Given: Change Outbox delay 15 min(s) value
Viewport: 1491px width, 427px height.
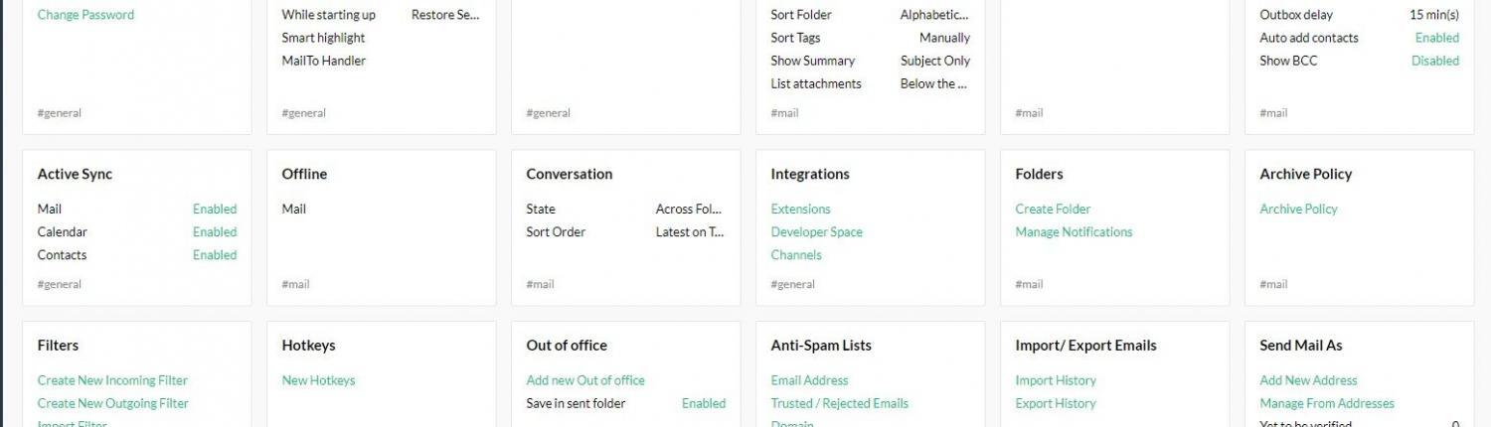Looking at the screenshot, I should (1434, 15).
